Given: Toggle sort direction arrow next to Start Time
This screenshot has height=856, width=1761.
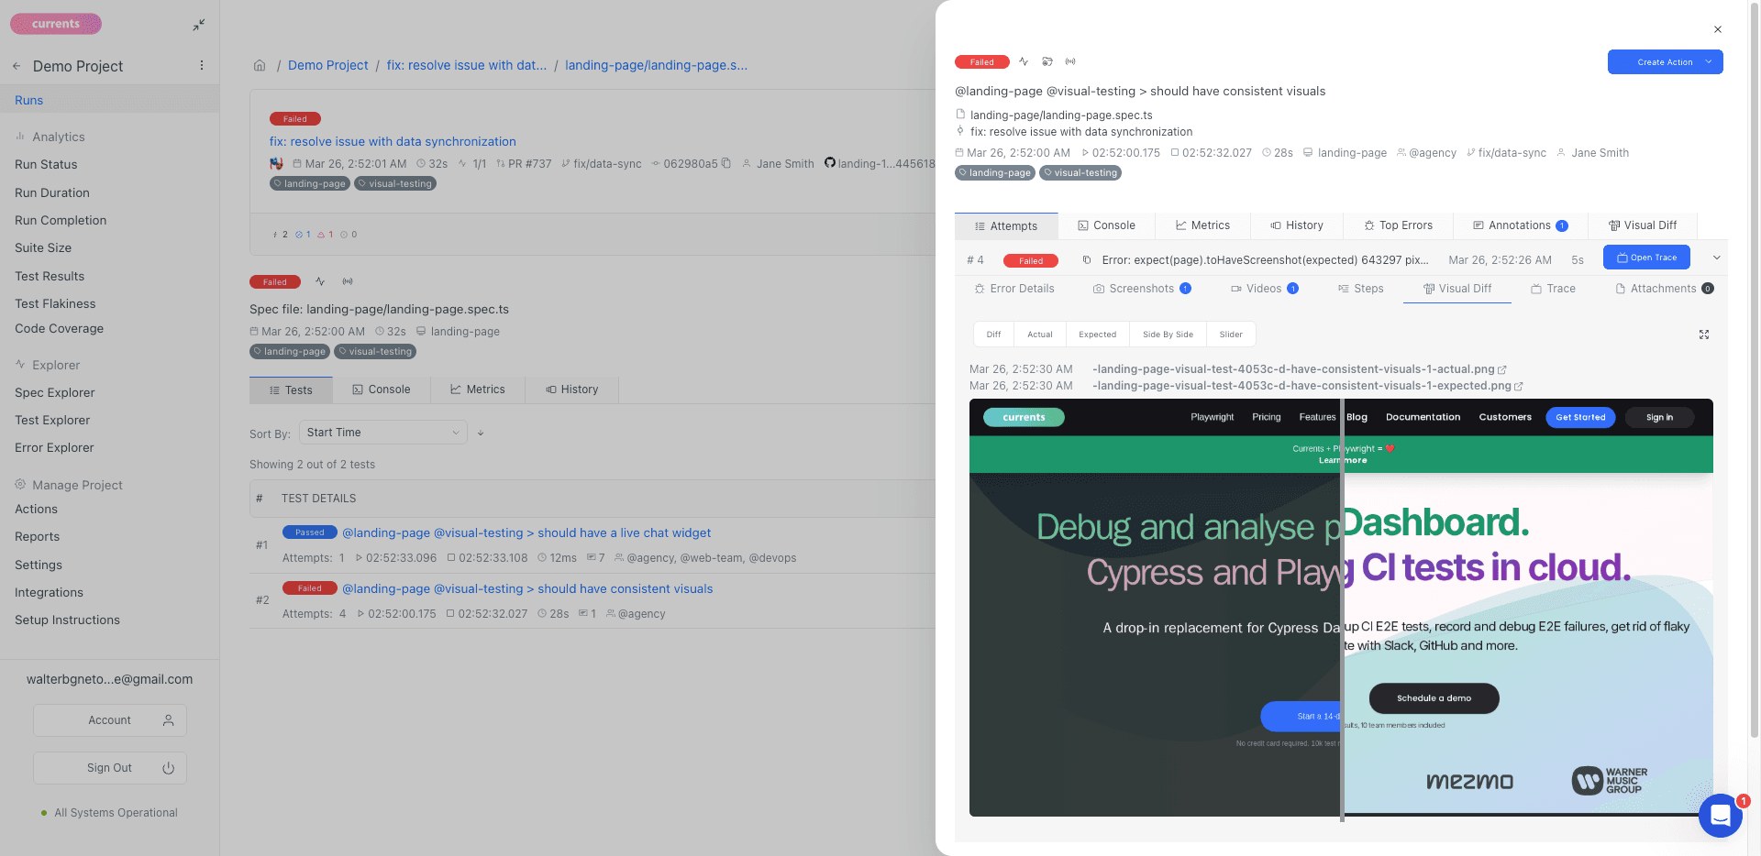Looking at the screenshot, I should (481, 433).
